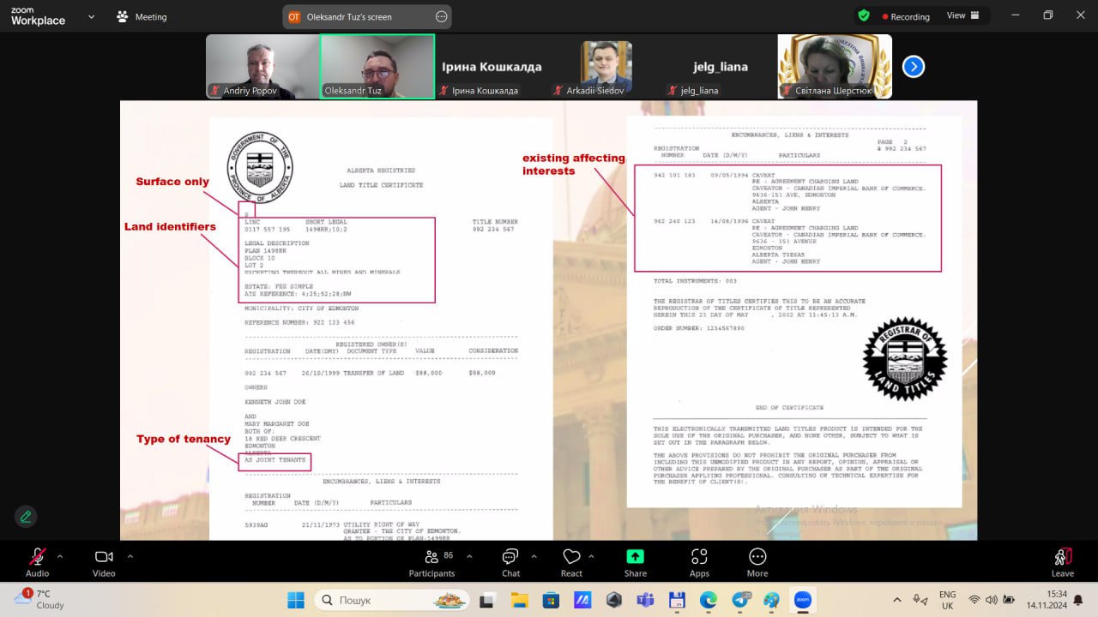This screenshot has height=617, width=1098.
Task: Open the Chat panel
Action: tap(510, 562)
